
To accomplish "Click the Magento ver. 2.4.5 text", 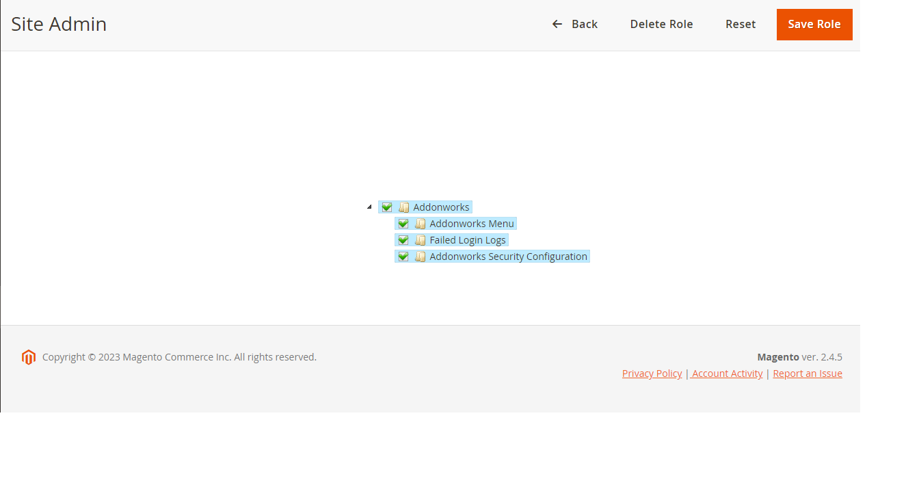I will [x=799, y=357].
